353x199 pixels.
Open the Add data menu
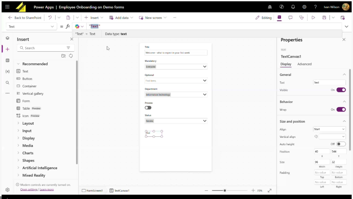click(x=122, y=18)
